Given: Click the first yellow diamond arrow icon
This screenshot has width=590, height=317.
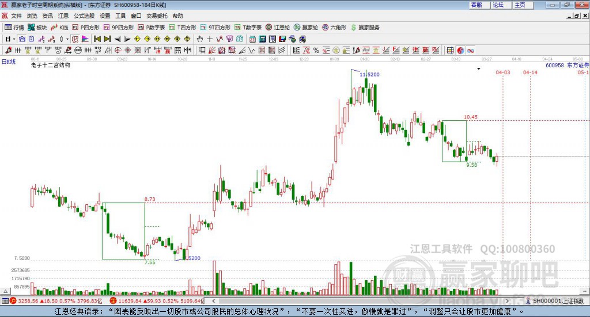Looking at the screenshot, I should point(137,39).
